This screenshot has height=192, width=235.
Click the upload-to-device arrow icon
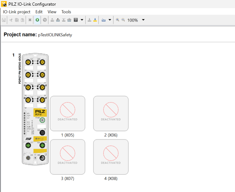point(52,20)
